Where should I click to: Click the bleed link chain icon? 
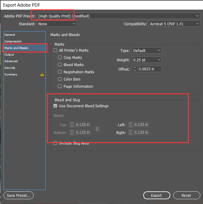click(x=97, y=129)
